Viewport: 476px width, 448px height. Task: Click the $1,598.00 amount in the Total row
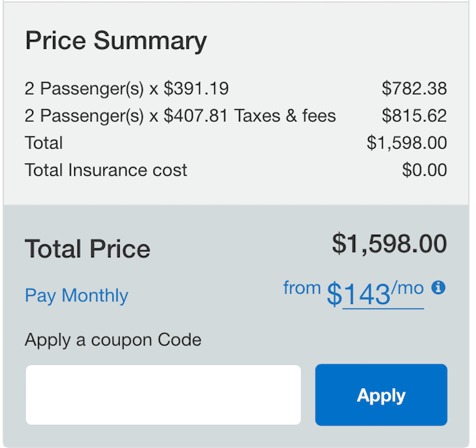407,143
